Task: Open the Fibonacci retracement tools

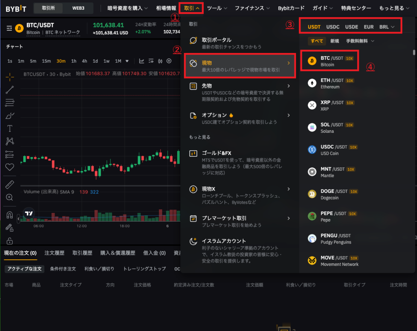Action: pyautogui.click(x=10, y=103)
